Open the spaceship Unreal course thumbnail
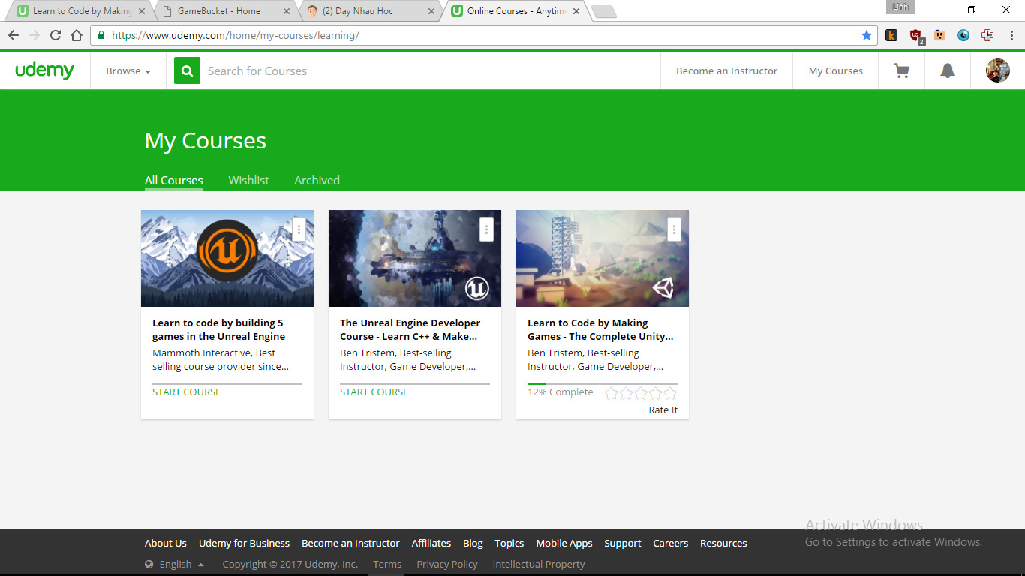Screen dimensions: 1025x576 [x=415, y=258]
